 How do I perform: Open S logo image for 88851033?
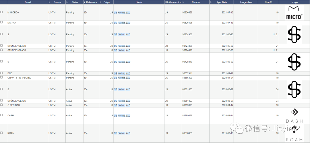(294, 89)
